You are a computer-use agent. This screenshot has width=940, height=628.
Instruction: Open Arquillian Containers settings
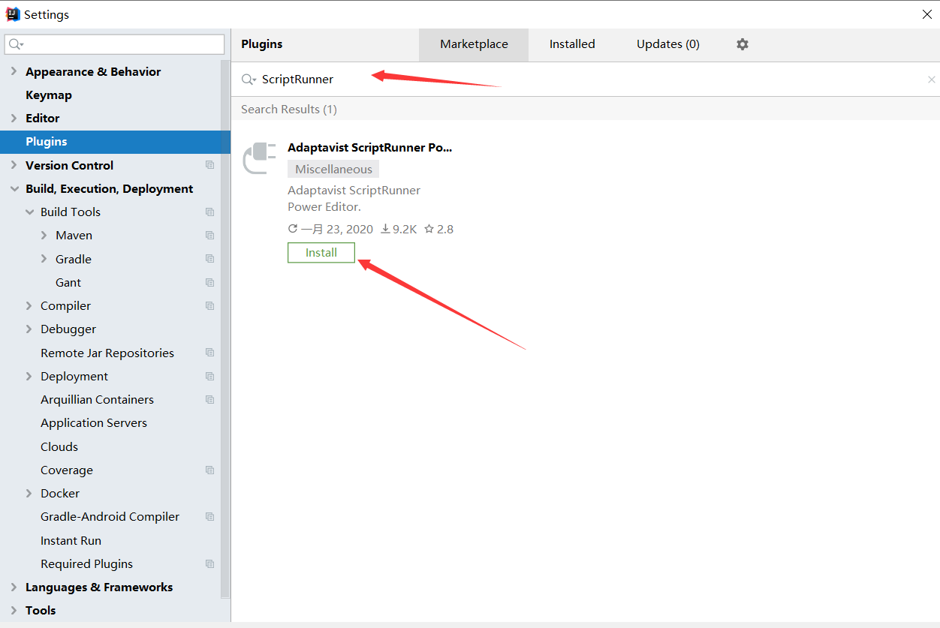(x=97, y=400)
